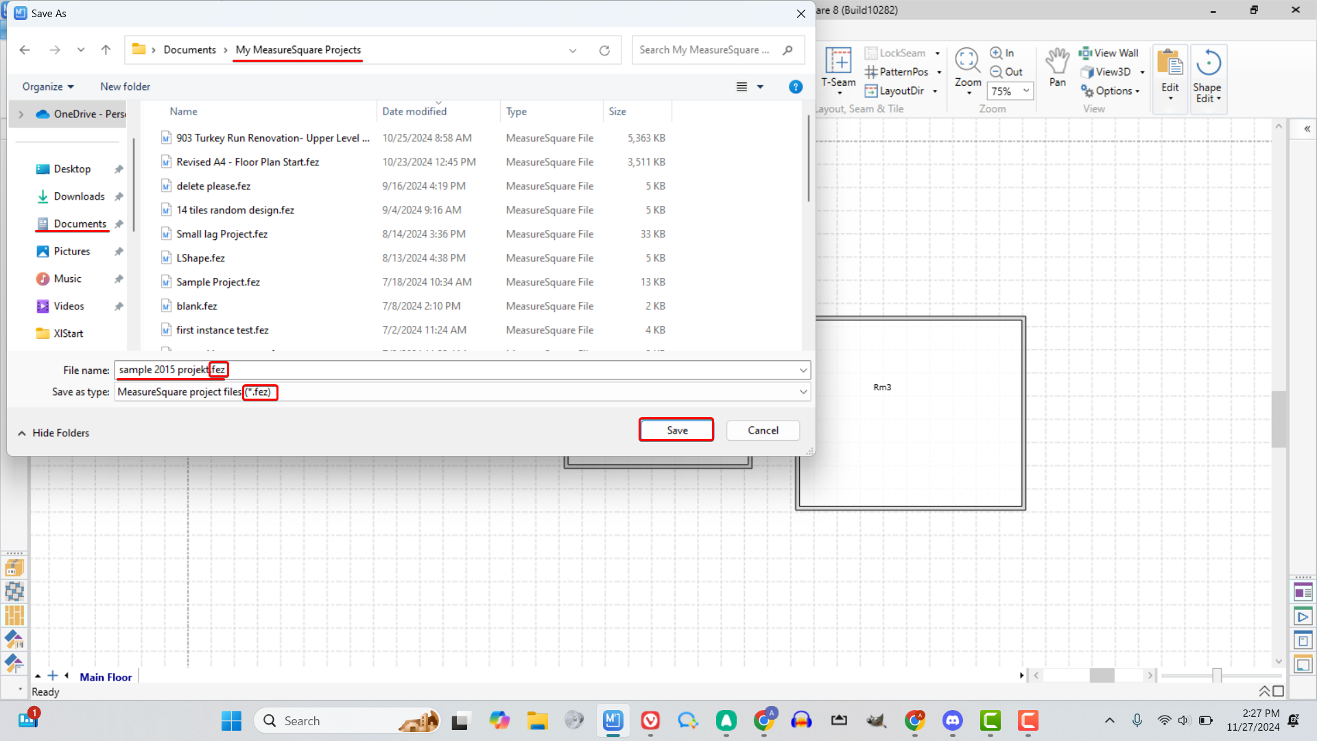Switch to the Main Floor tab
The height and width of the screenshot is (741, 1317).
click(106, 677)
